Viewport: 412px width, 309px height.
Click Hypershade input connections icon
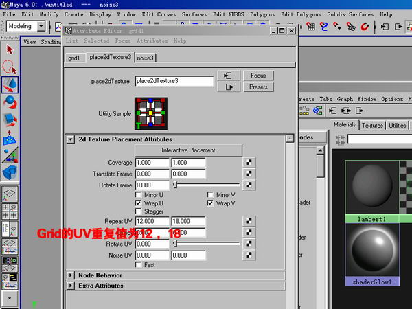click(332, 111)
